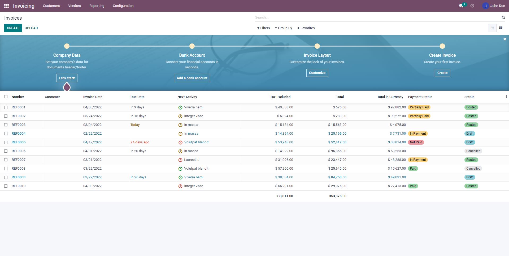
Task: Open the conversations message icon
Action: (461, 6)
